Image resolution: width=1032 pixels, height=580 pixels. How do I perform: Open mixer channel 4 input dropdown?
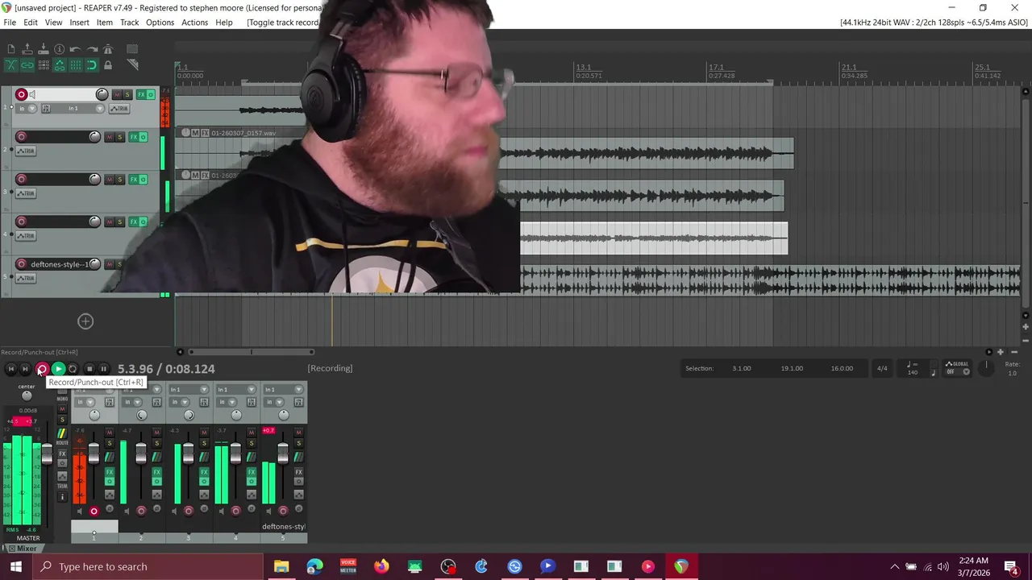coord(236,389)
